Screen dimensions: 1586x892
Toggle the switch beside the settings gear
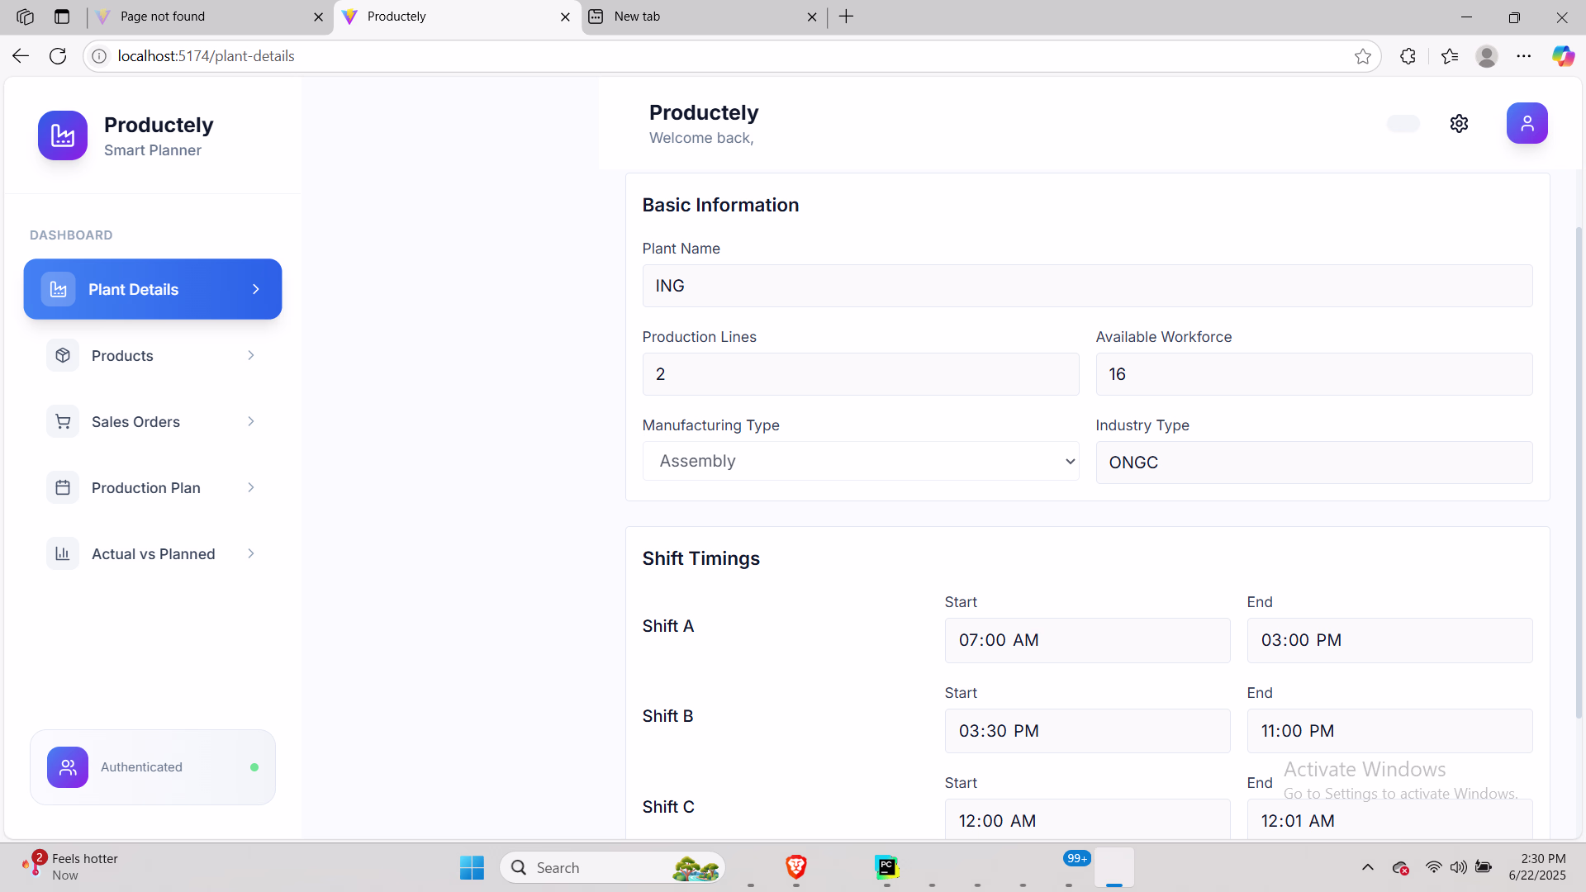(1403, 123)
